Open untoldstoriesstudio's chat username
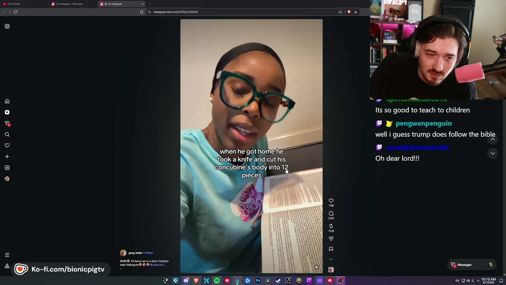506x285 pixels. tap(418, 147)
